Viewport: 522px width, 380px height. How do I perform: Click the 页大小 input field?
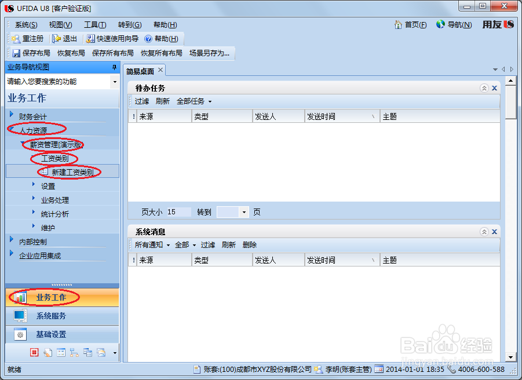pyautogui.click(x=178, y=212)
